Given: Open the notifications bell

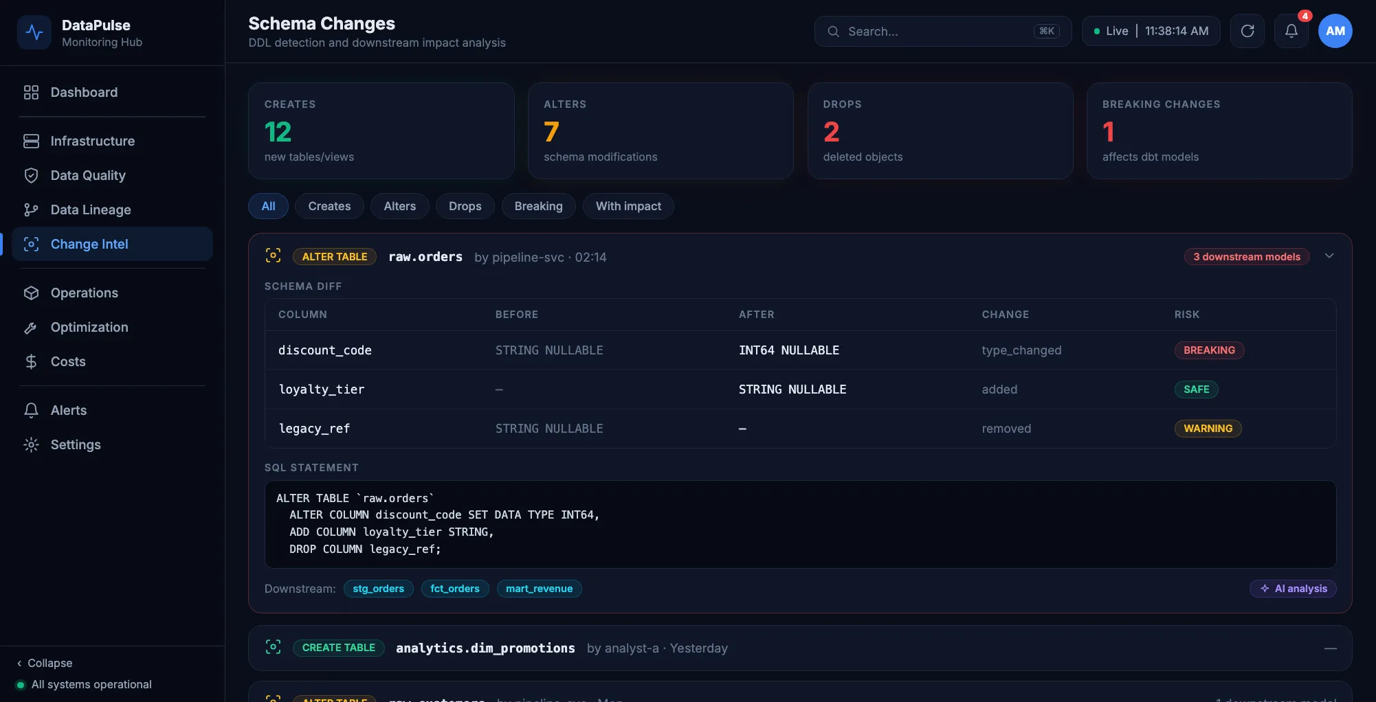Looking at the screenshot, I should point(1291,31).
